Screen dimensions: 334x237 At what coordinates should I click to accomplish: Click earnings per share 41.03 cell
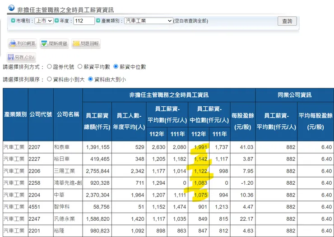tap(243, 147)
